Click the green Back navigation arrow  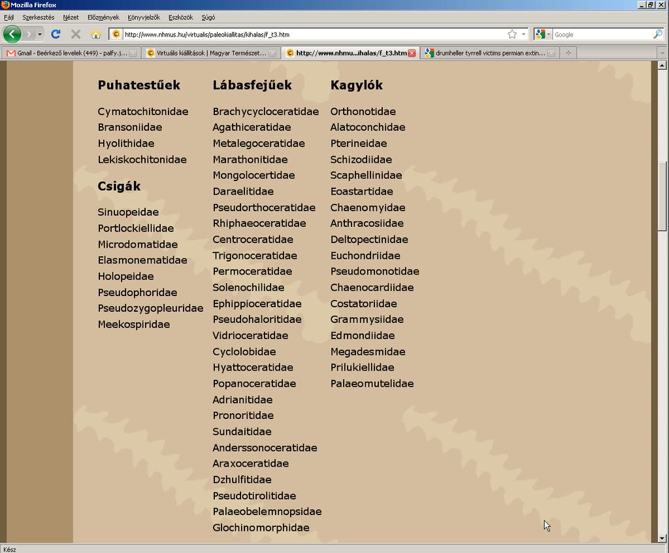12,34
